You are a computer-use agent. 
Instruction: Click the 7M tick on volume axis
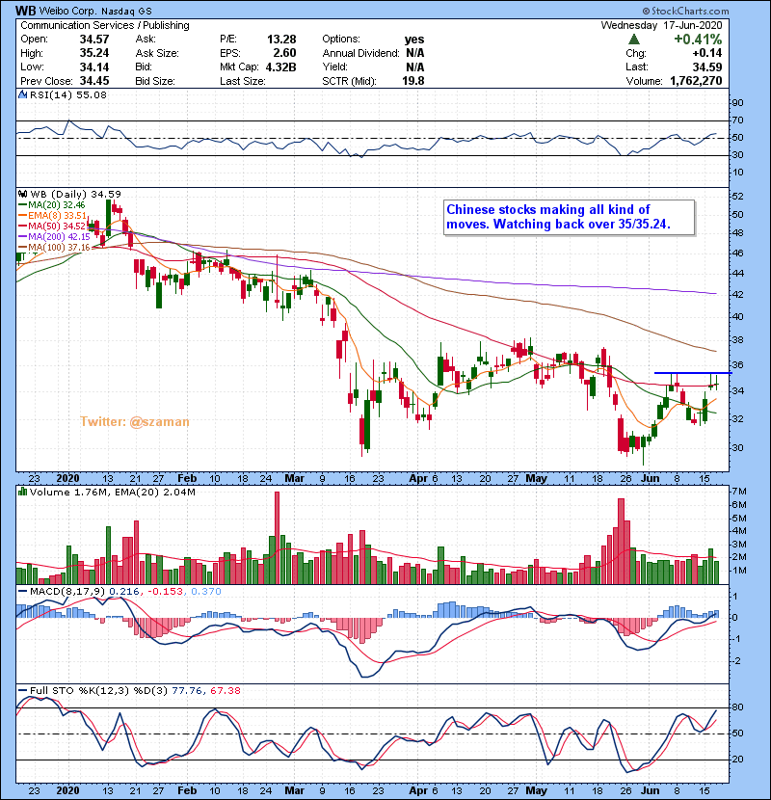739,492
